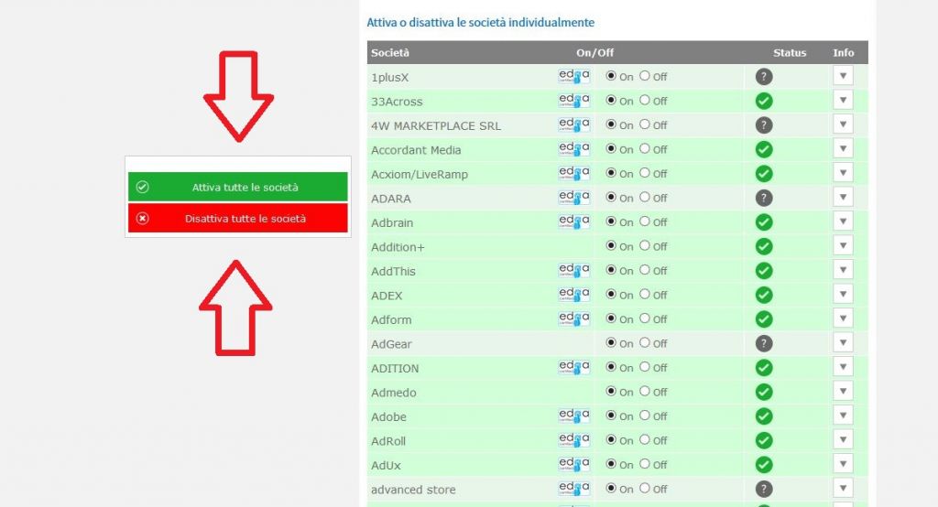Screen dimensions: 938x507
Task: Click the question mark status for advanced store
Action: (x=764, y=489)
